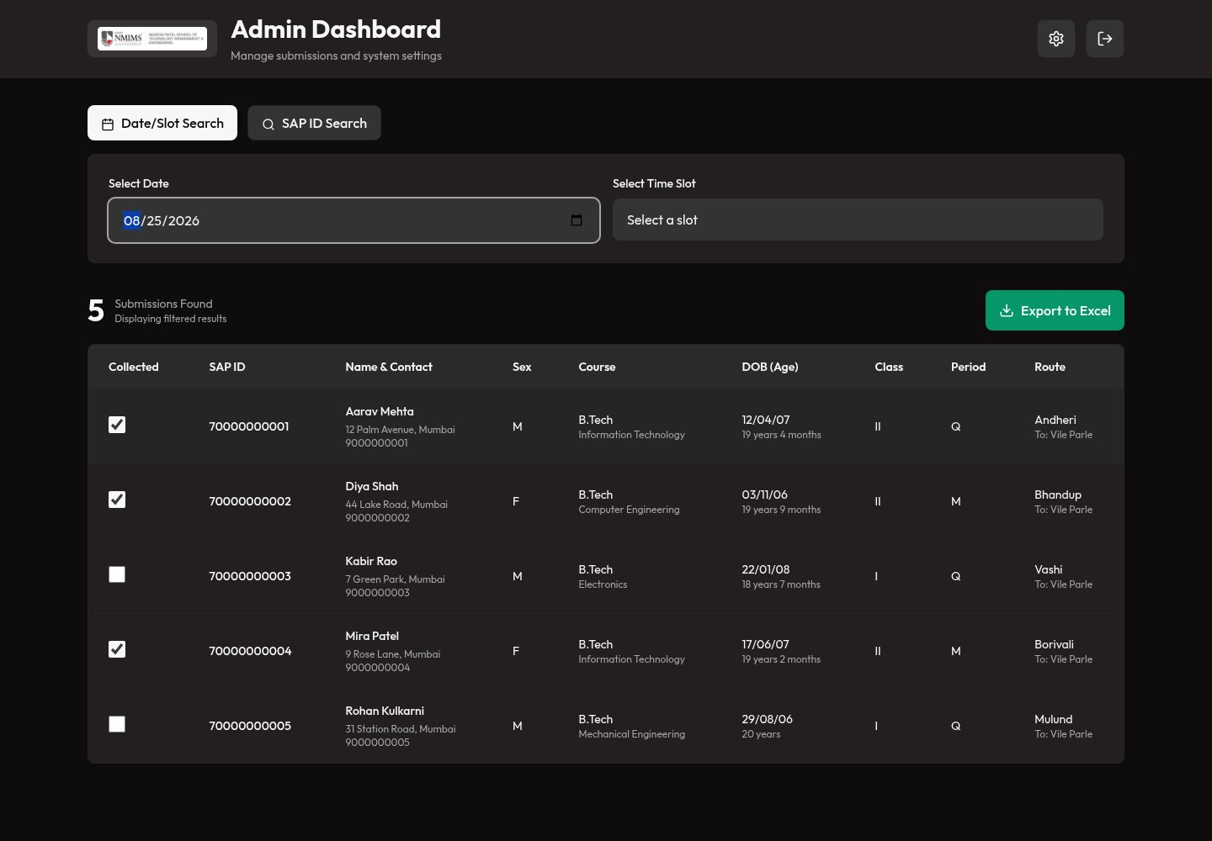Click the Submissions Found label
The width and height of the screenshot is (1212, 841).
[x=163, y=304]
